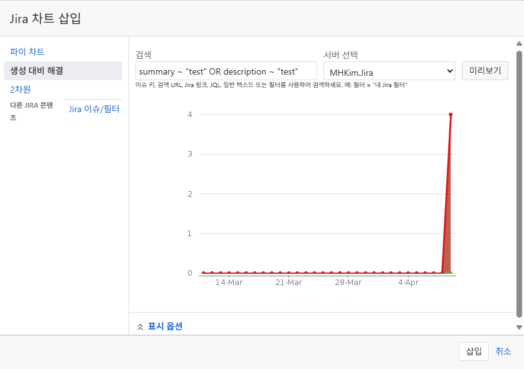Click the scrollbar down arrow
The image size is (524, 369).
[x=519, y=327]
